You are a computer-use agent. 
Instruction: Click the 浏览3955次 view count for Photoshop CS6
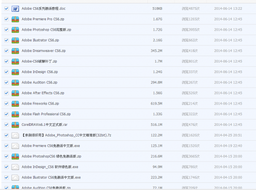pyautogui.click(x=190, y=30)
